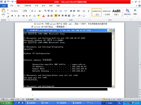Open the font group dialog launcher
Viewport: 141px width, 105px height.
[52, 20]
